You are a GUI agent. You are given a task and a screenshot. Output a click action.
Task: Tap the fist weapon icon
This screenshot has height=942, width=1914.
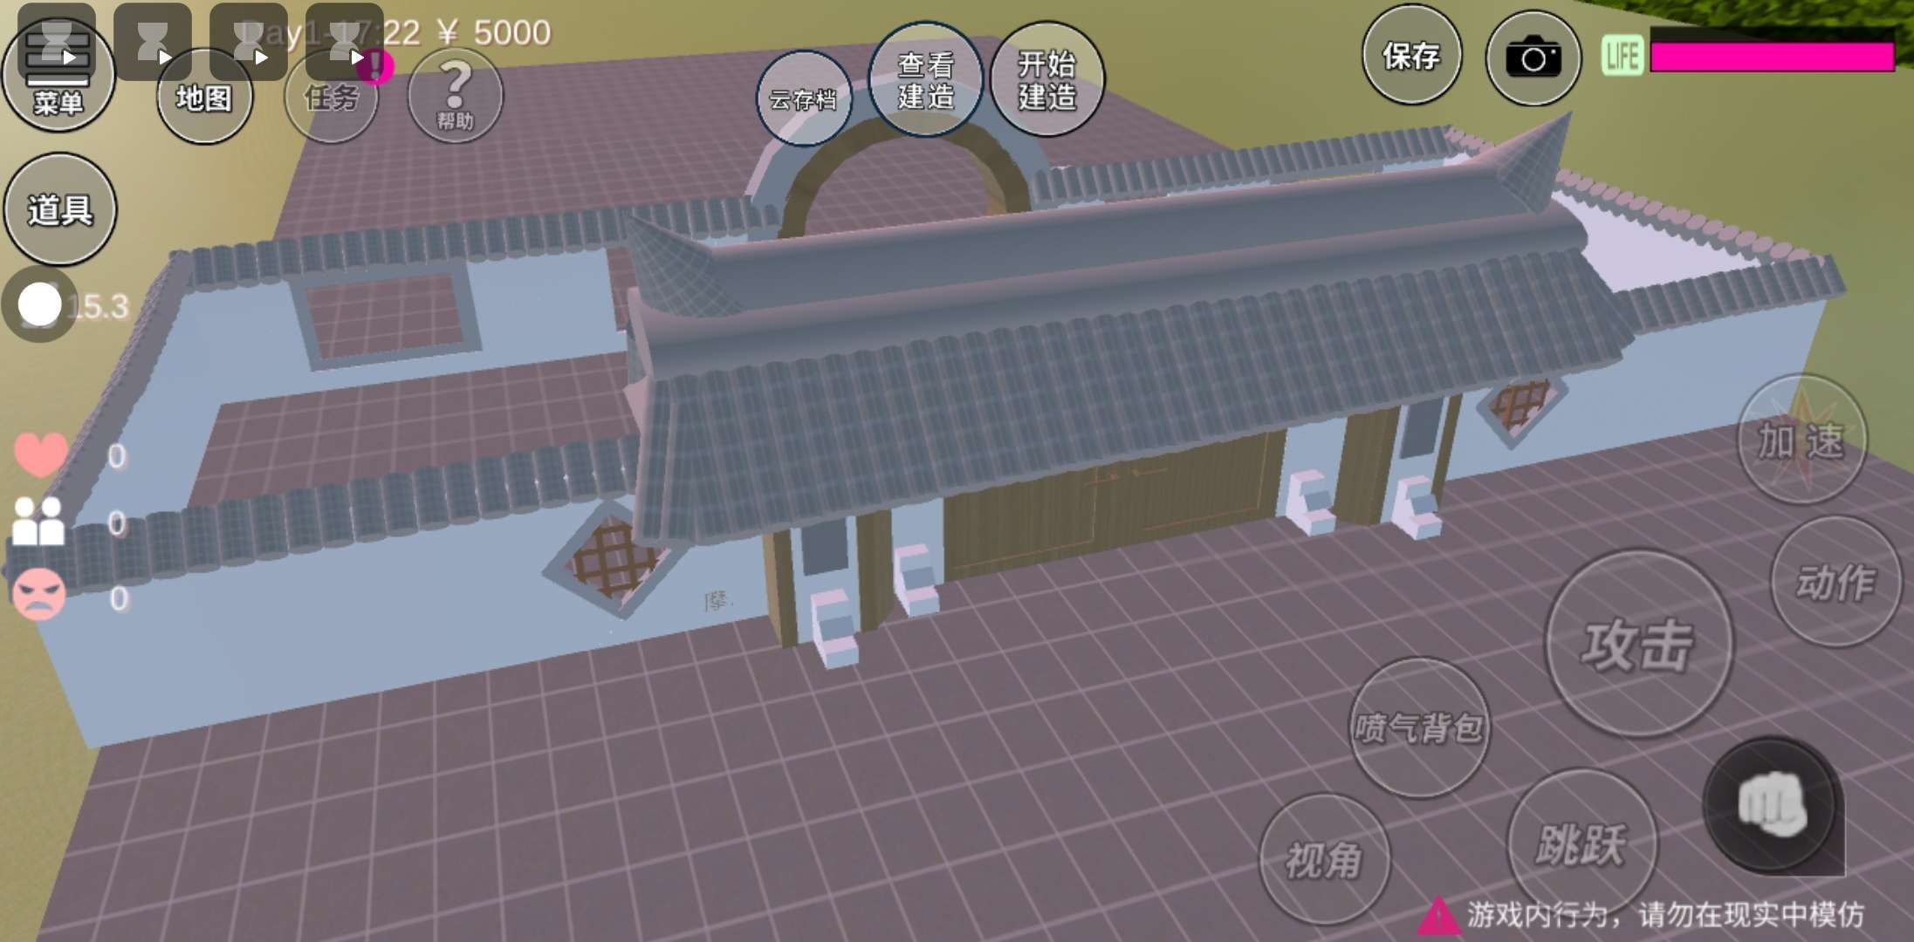(x=1772, y=804)
